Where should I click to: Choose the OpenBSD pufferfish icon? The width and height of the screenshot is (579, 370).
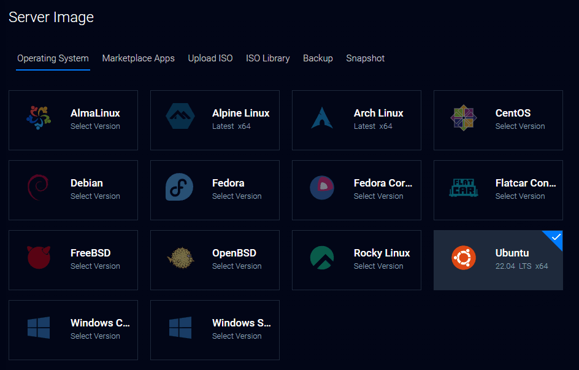pos(180,258)
